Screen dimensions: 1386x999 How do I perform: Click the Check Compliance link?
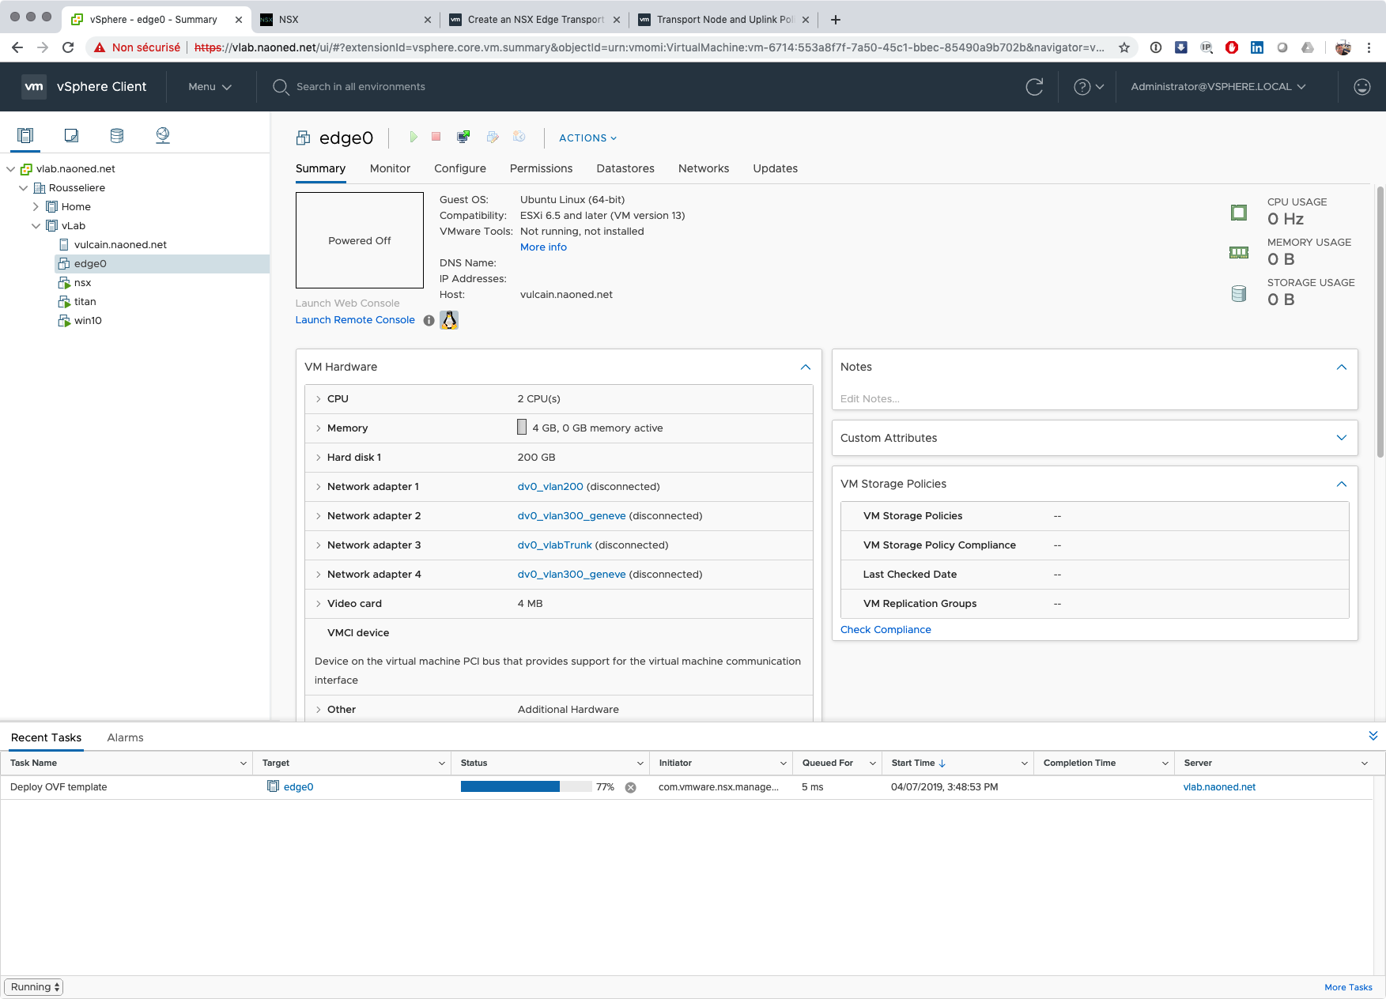[886, 630]
